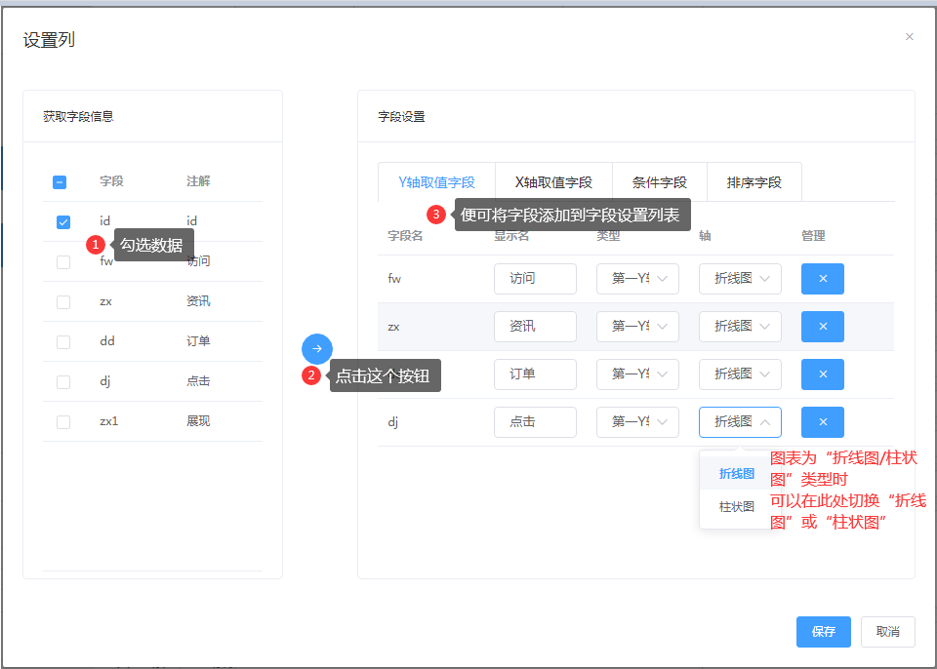Select the zx1 field checkbox
The image size is (937, 669).
63,422
